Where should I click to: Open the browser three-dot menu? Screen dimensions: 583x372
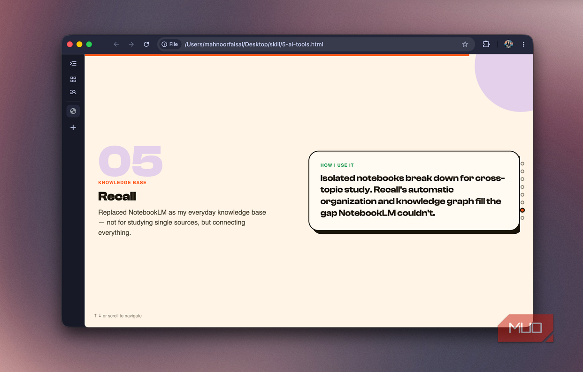(x=524, y=45)
